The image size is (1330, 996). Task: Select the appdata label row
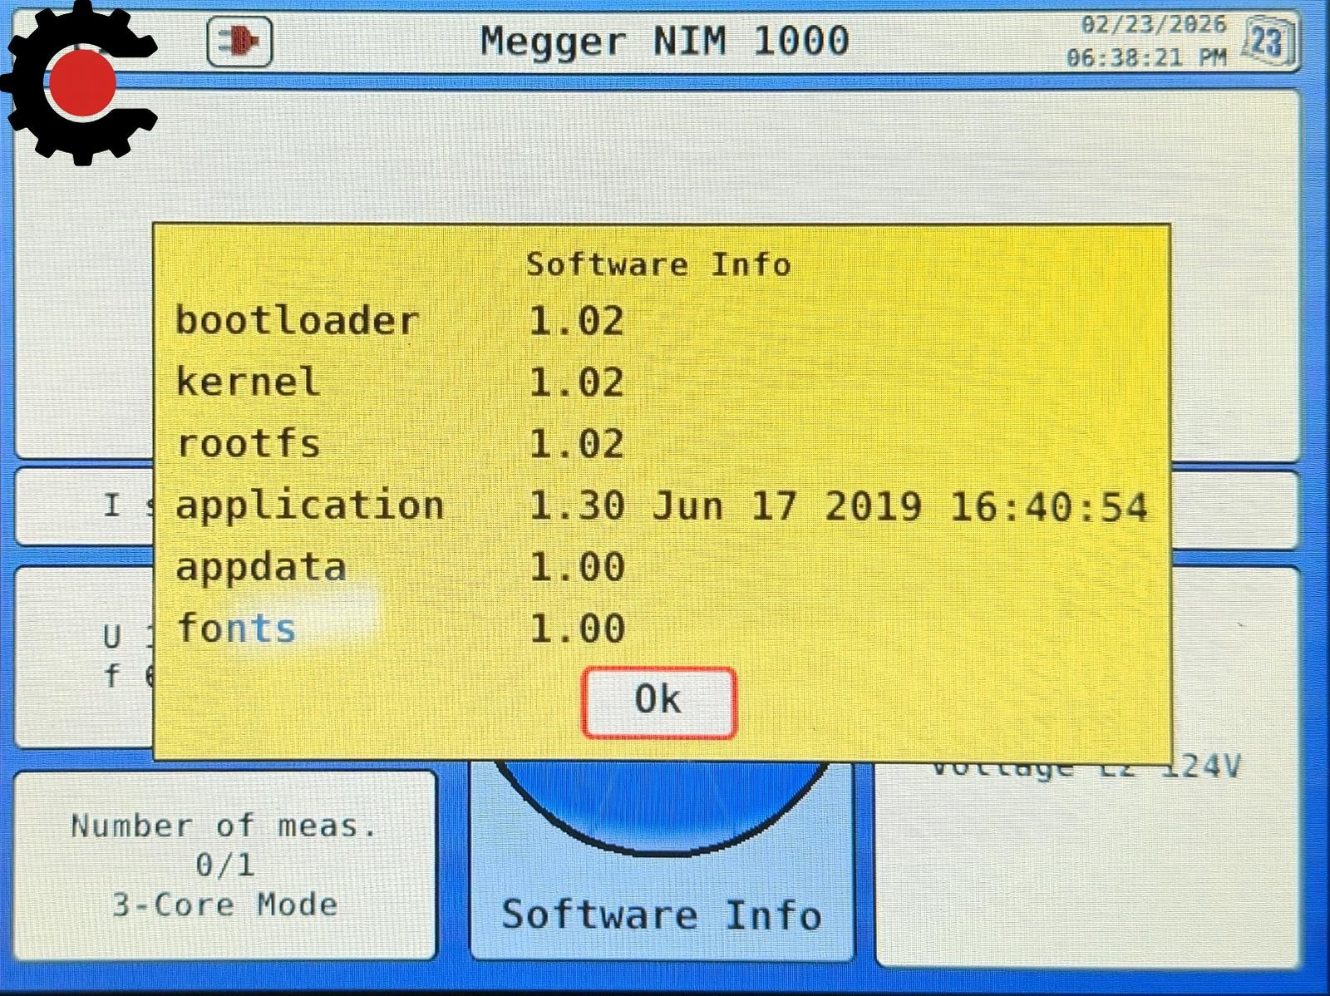coord(261,567)
